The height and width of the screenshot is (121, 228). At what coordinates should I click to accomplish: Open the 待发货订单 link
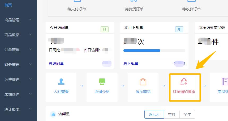134,9
